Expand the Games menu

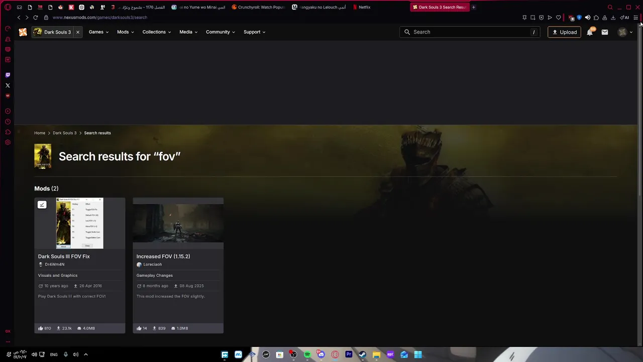tap(98, 32)
